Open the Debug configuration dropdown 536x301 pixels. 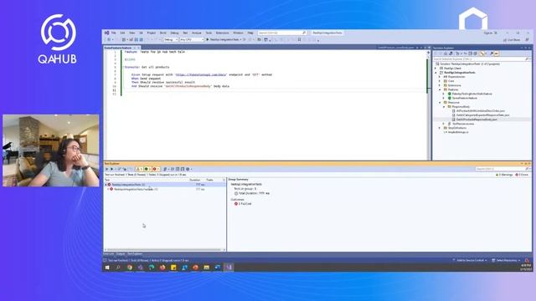point(171,39)
